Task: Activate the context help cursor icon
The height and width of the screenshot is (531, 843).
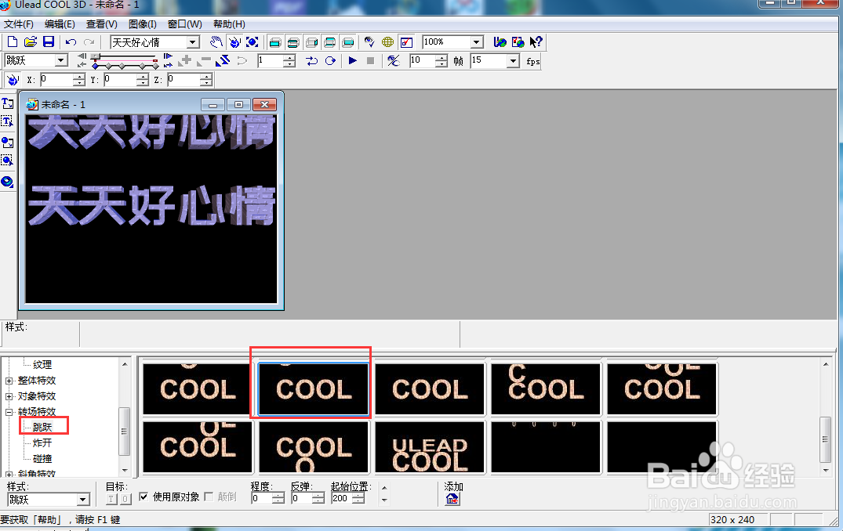Action: (x=536, y=42)
